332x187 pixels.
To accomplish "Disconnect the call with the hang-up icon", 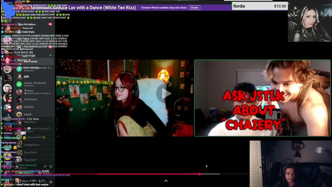I will (x=51, y=166).
